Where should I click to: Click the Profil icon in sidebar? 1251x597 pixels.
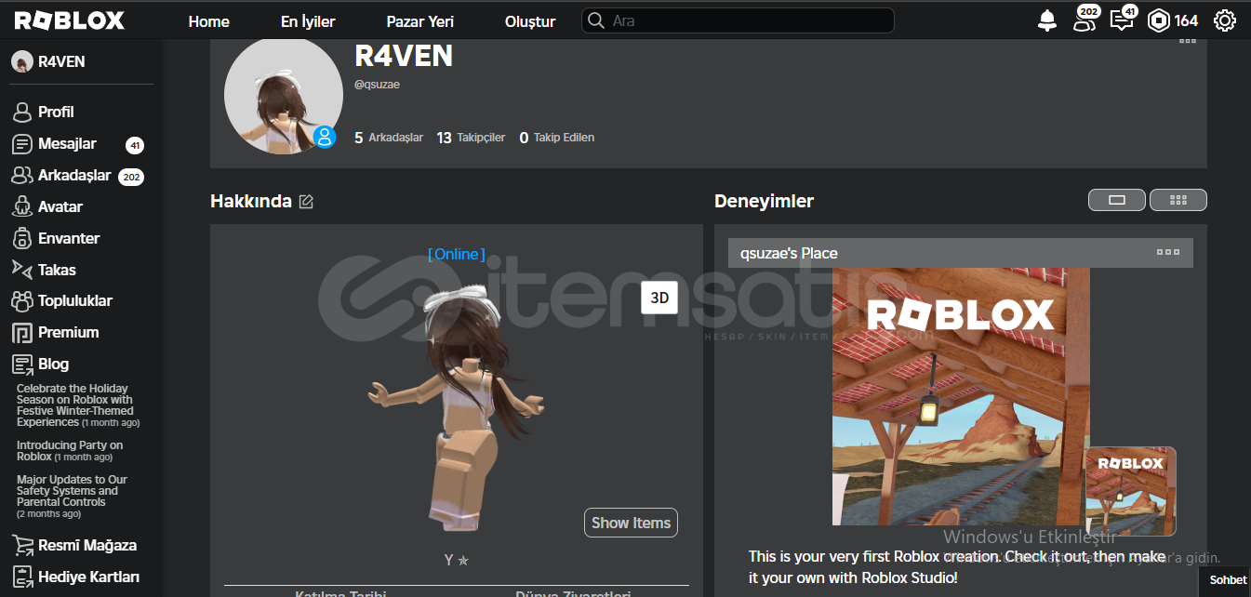click(x=22, y=113)
